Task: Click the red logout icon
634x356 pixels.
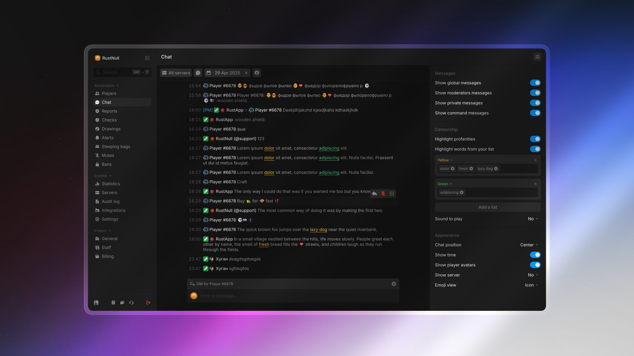Action: click(x=148, y=303)
